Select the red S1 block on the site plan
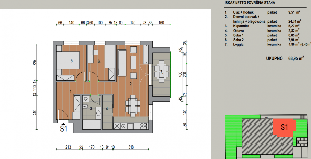The height and width of the screenshot is (159, 311). 284,127
